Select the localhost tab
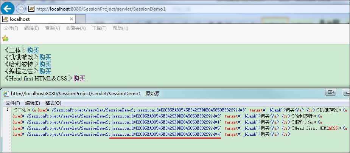Viewport: 350px width, 153px height. pyautogui.click(x=38, y=19)
